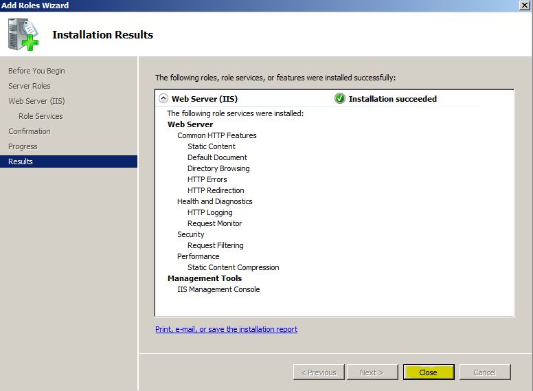Image resolution: width=533 pixels, height=391 pixels.
Task: Select the Progress step in the sidebar
Action: (23, 146)
